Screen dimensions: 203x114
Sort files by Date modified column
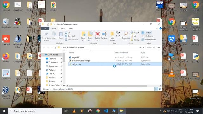121,53
